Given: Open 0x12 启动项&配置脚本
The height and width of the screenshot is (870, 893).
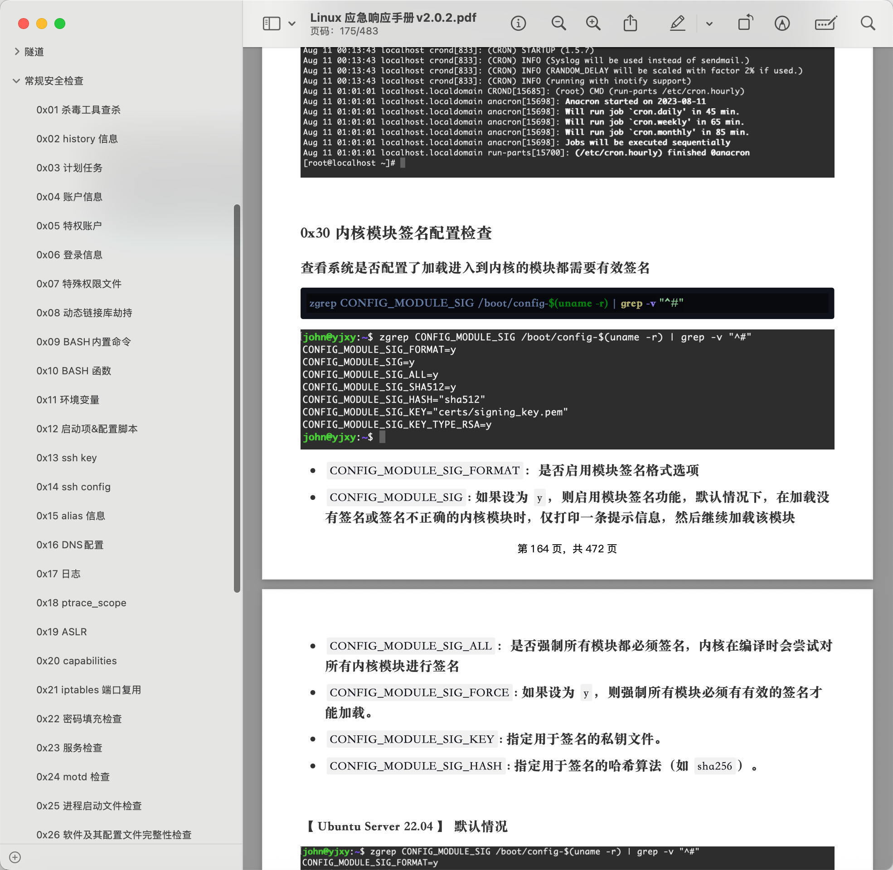Looking at the screenshot, I should 87,429.
